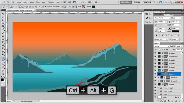
Task: Click the Character panel text Color swatch
Action: 175,31
